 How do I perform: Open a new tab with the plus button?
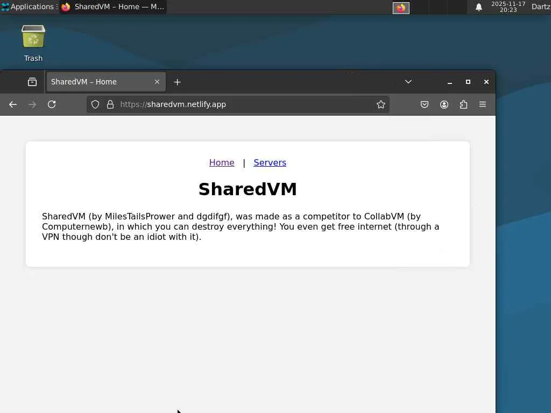tap(177, 82)
